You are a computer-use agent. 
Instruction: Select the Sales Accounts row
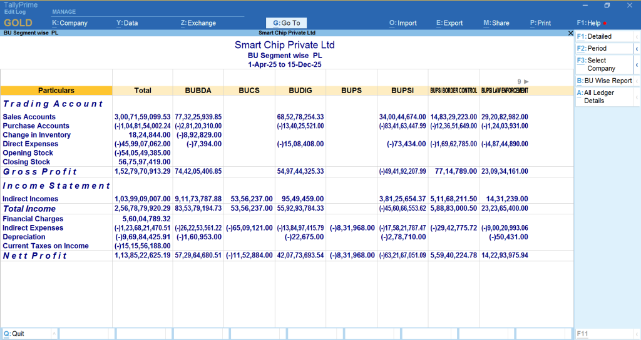[29, 117]
